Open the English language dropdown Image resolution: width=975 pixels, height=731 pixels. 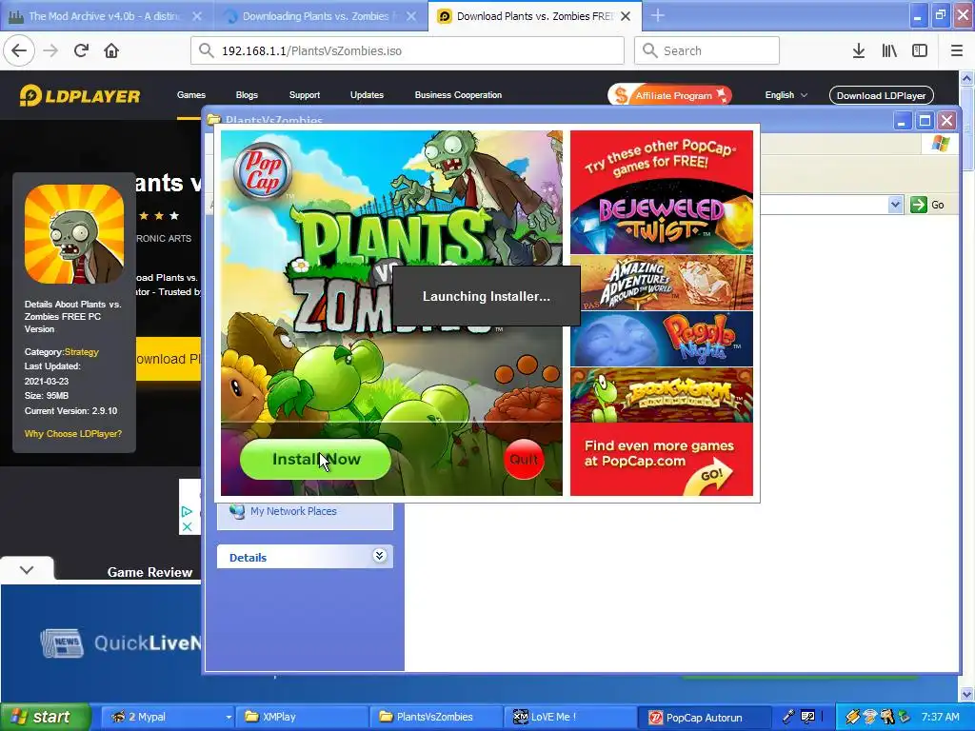click(x=786, y=95)
